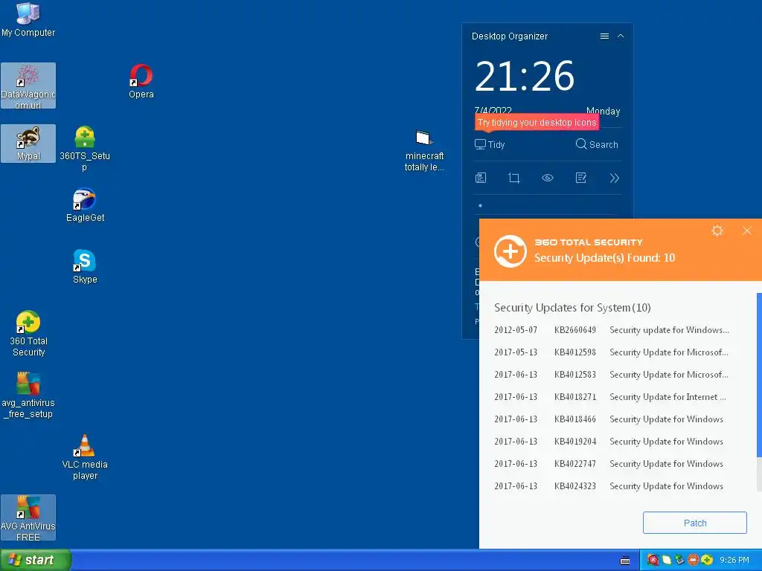The width and height of the screenshot is (762, 571).
Task: Click the 360 Total Security plus logo
Action: pyautogui.click(x=510, y=251)
